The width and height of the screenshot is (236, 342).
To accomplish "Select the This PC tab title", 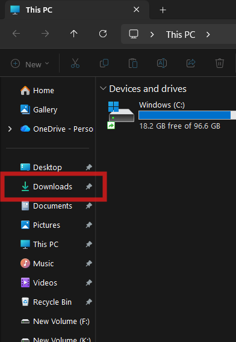I will pyautogui.click(x=39, y=10).
